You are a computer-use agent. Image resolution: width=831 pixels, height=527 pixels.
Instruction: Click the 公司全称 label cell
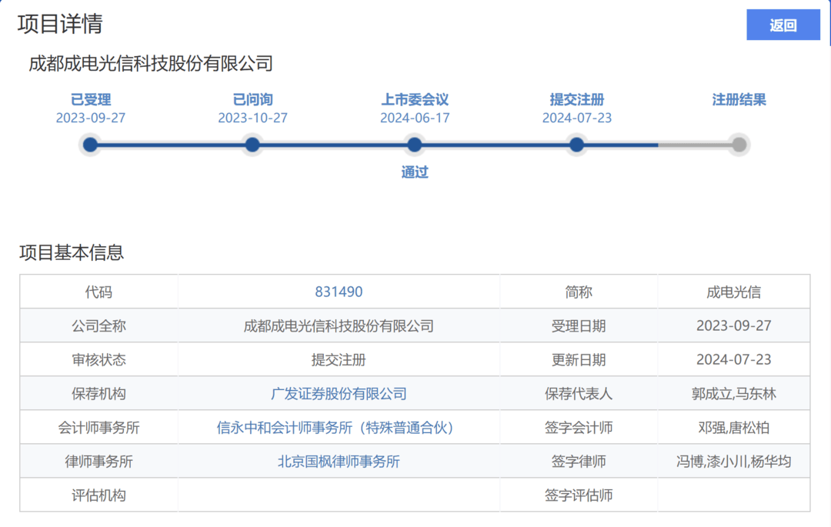[98, 325]
